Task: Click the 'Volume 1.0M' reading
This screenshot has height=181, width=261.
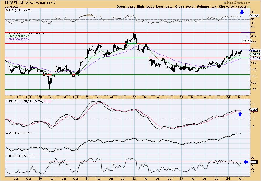Action: [x=207, y=6]
